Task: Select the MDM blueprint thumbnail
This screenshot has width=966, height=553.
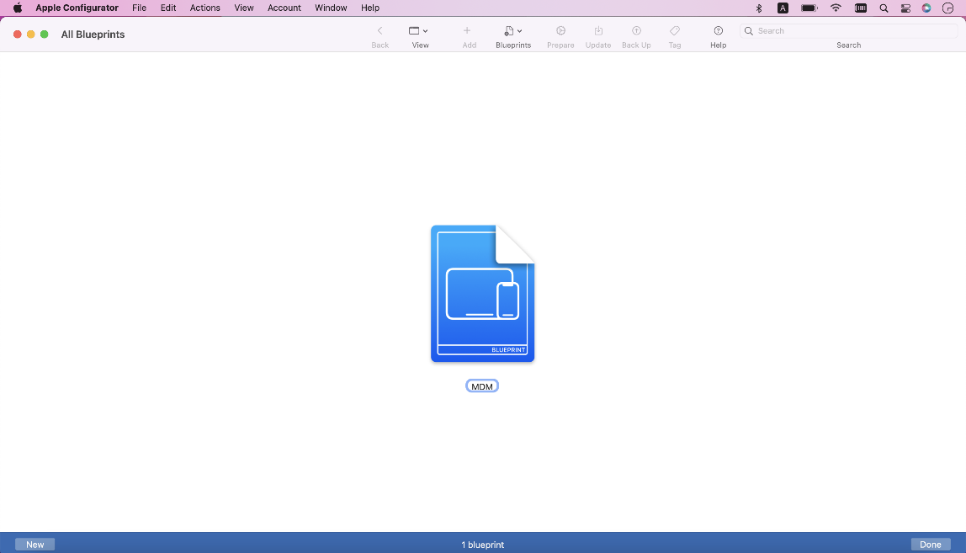Action: point(482,293)
